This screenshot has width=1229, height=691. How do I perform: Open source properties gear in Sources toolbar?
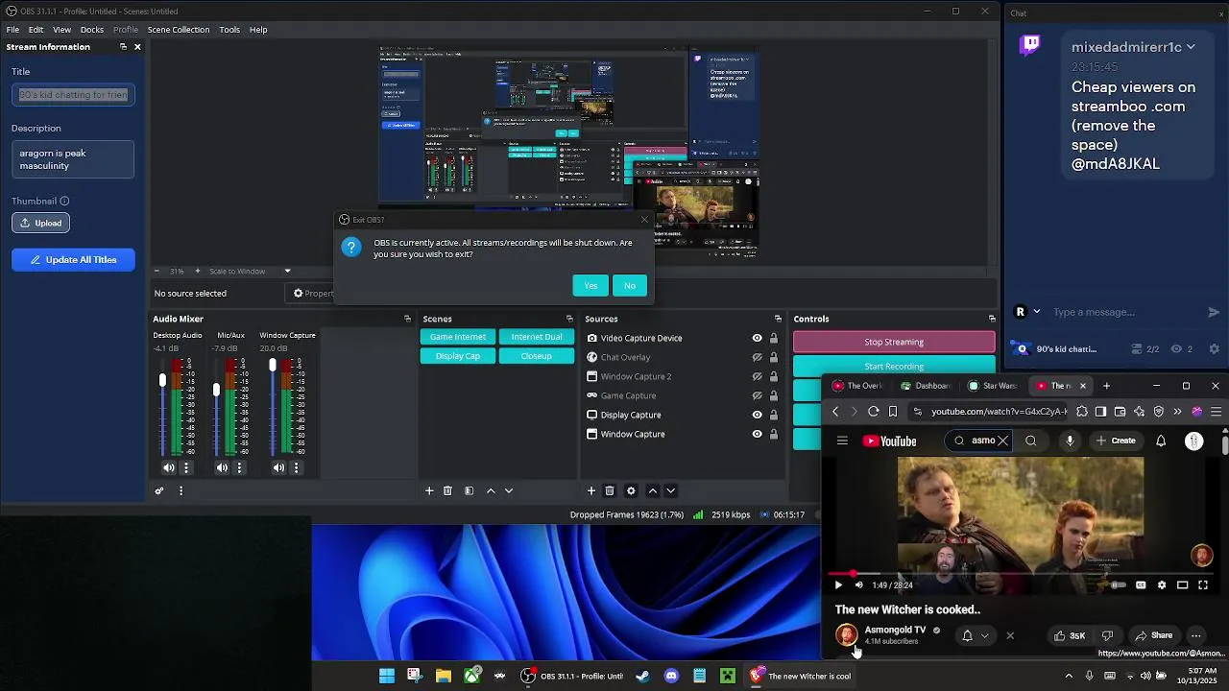click(x=631, y=490)
